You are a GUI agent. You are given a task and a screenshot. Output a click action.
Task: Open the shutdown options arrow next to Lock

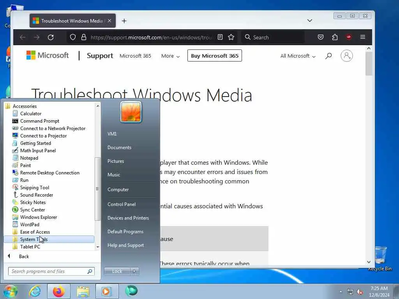(134, 271)
